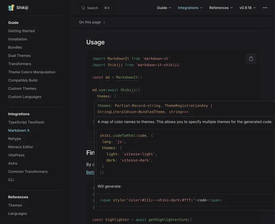Open Custom Themes page
The image size is (275, 224).
point(22,89)
